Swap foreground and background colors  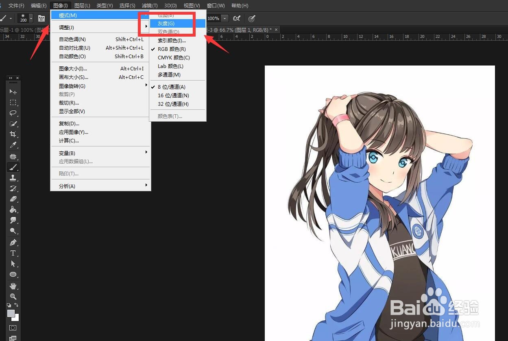pyautogui.click(x=17, y=305)
